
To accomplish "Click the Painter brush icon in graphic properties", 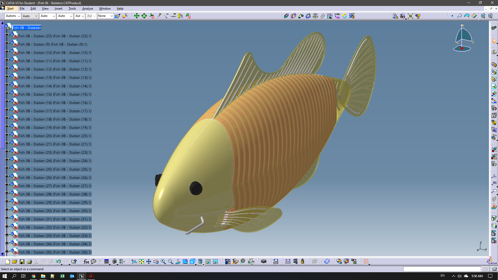I will coord(117,16).
